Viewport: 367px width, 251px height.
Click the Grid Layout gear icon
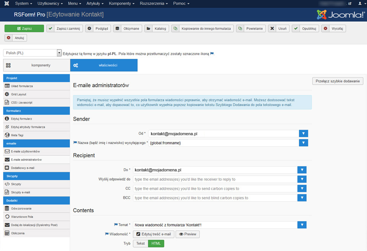7,94
